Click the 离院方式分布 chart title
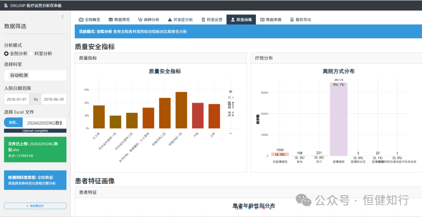The width and height of the screenshot is (422, 217). pos(338,71)
